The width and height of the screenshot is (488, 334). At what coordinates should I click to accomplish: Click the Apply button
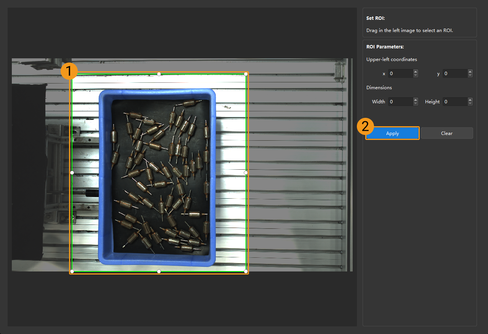pyautogui.click(x=392, y=133)
